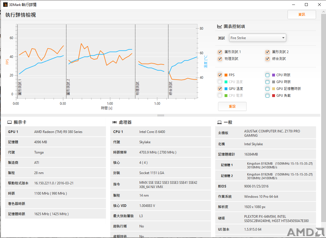Click the 16384MB total memory value
The width and height of the screenshot is (326, 238).
tap(251, 154)
